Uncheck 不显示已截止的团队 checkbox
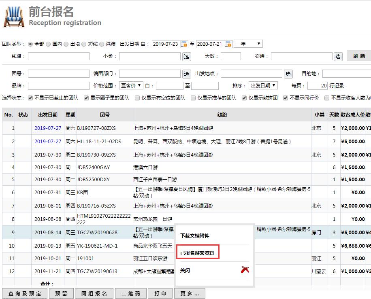The height and width of the screenshot is (299, 371). point(30,98)
